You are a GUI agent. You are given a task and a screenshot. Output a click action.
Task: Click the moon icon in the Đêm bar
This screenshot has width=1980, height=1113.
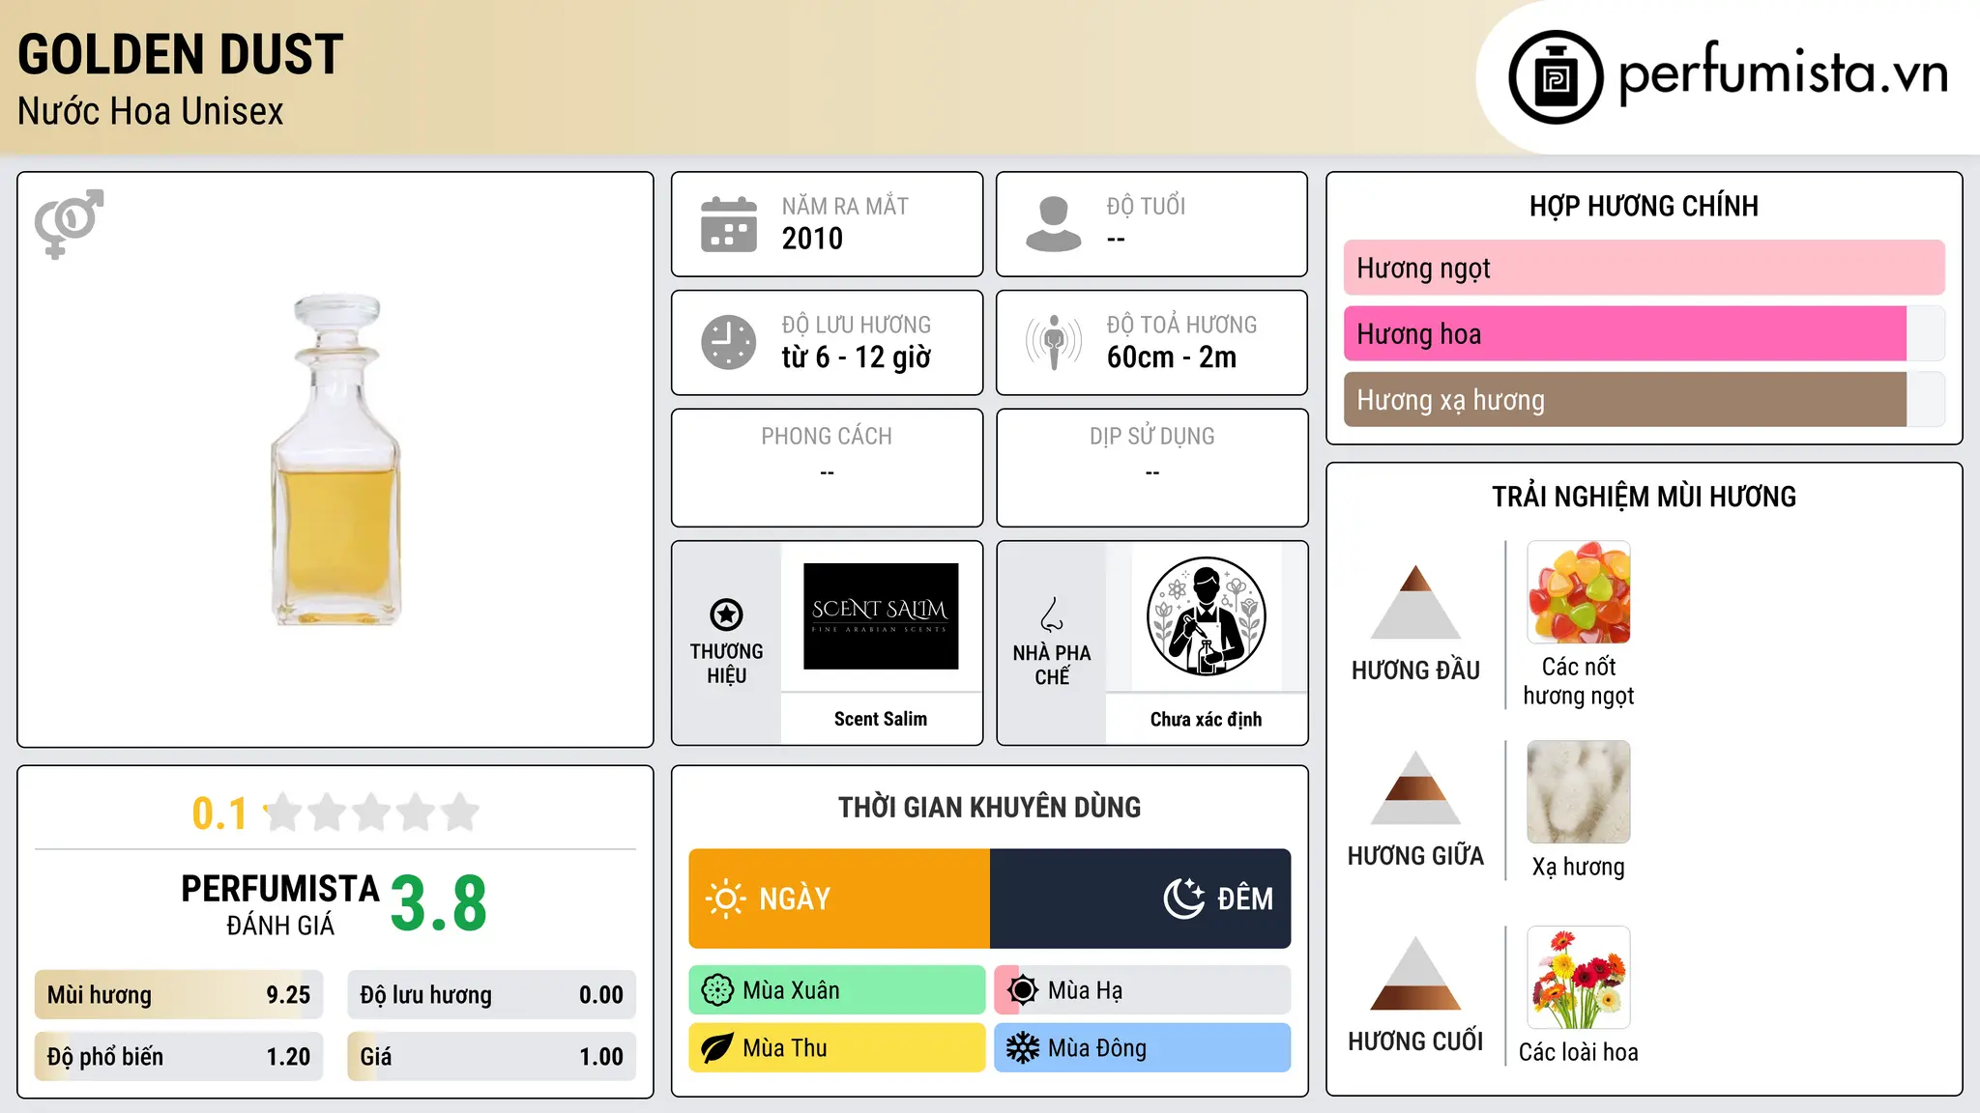pos(1183,899)
